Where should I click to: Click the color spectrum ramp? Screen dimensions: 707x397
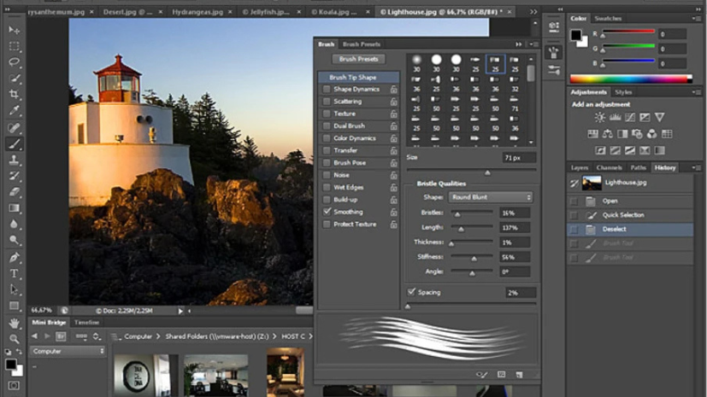pyautogui.click(x=630, y=79)
